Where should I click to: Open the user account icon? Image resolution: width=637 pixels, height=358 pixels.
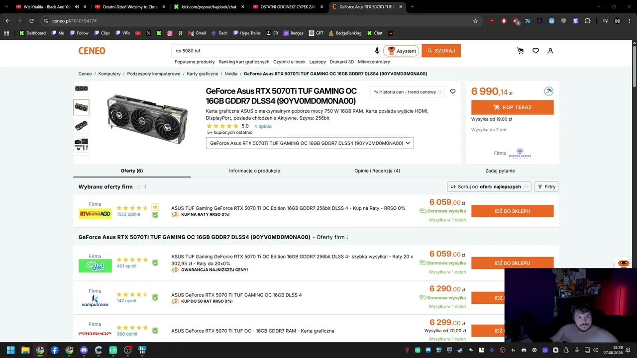550,51
